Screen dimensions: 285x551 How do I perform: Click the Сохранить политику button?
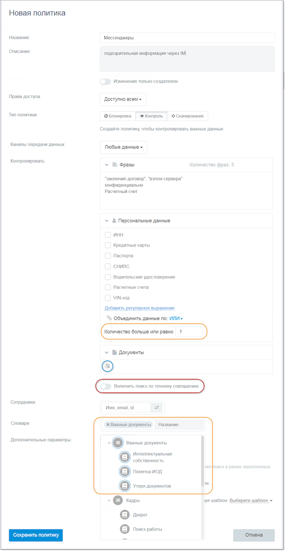click(x=36, y=535)
